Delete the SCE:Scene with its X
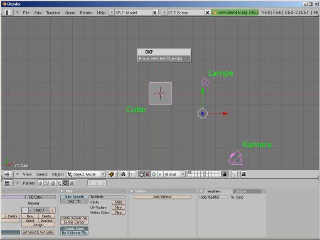Screen dimensions: 320x240 pos(207,13)
